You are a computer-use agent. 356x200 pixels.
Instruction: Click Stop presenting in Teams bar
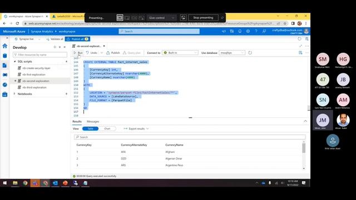203,18
